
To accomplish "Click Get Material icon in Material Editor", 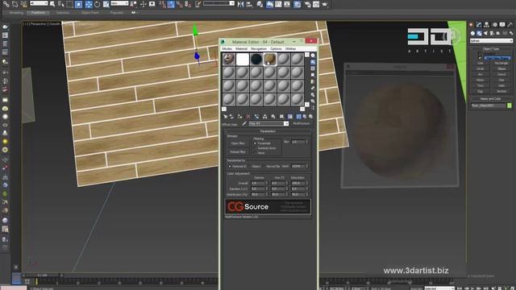I will click(226, 116).
